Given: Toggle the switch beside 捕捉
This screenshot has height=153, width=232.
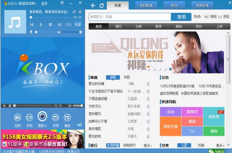Looking at the screenshot, I should pos(80,125).
